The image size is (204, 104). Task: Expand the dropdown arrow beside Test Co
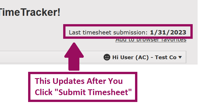[180, 57]
